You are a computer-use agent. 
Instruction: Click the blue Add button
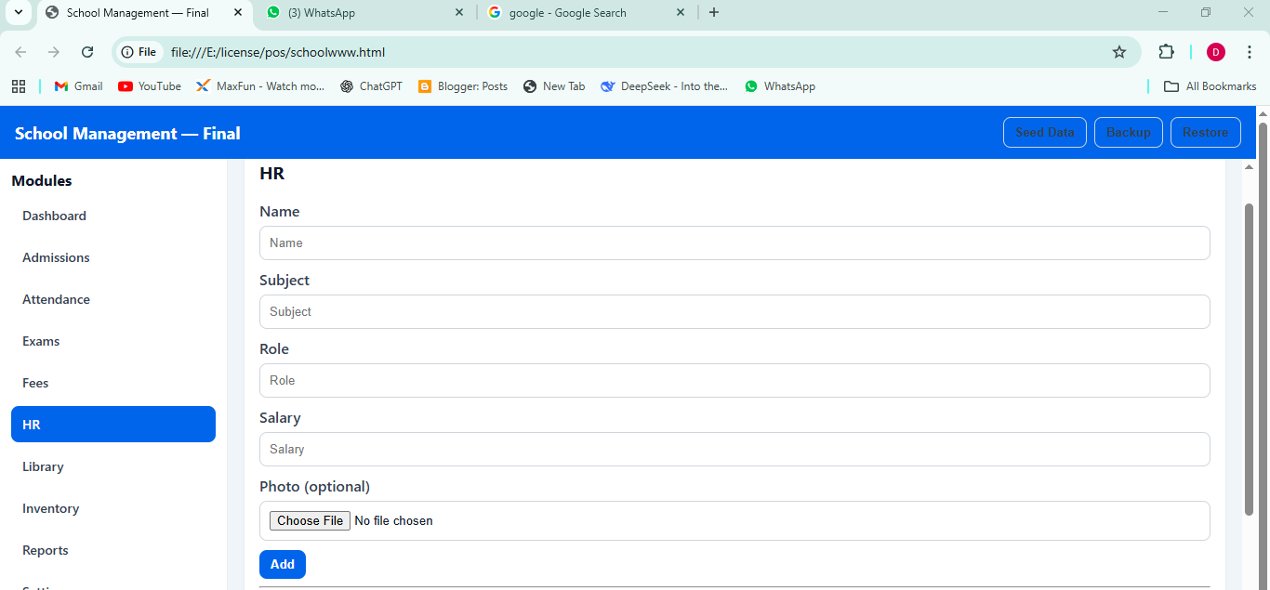click(x=283, y=564)
